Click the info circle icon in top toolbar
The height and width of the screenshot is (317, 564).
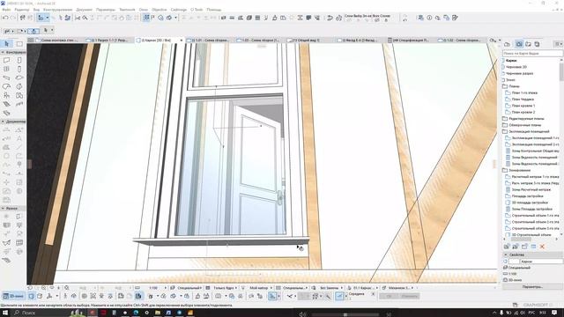(x=429, y=18)
